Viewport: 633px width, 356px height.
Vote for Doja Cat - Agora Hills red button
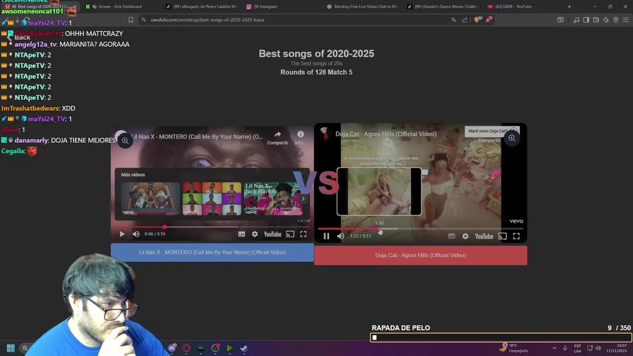pos(420,256)
